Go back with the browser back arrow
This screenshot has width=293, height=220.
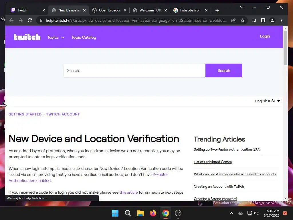(x=11, y=20)
